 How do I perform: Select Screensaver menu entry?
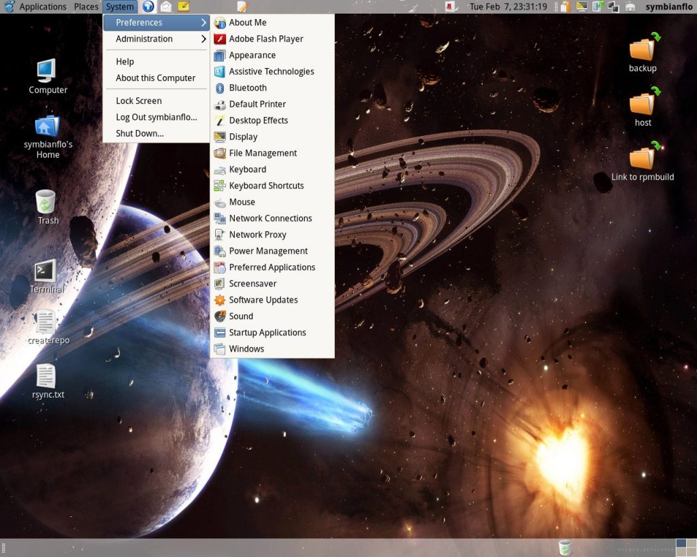pos(253,284)
